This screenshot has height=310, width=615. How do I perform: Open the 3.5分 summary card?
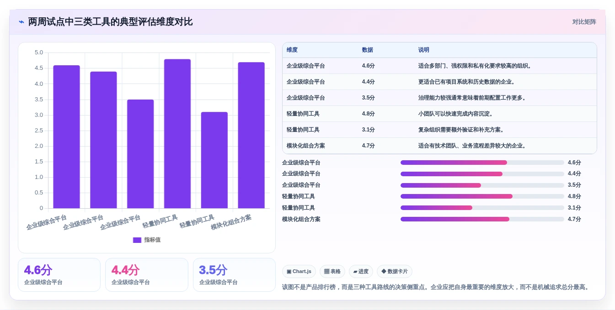point(234,275)
